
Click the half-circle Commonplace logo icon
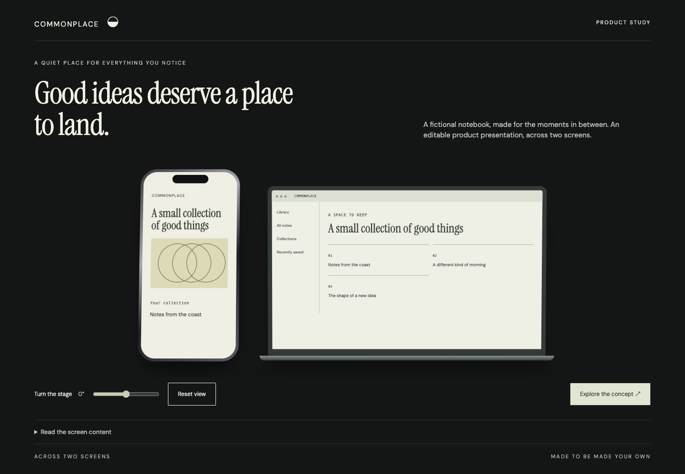pyautogui.click(x=113, y=22)
